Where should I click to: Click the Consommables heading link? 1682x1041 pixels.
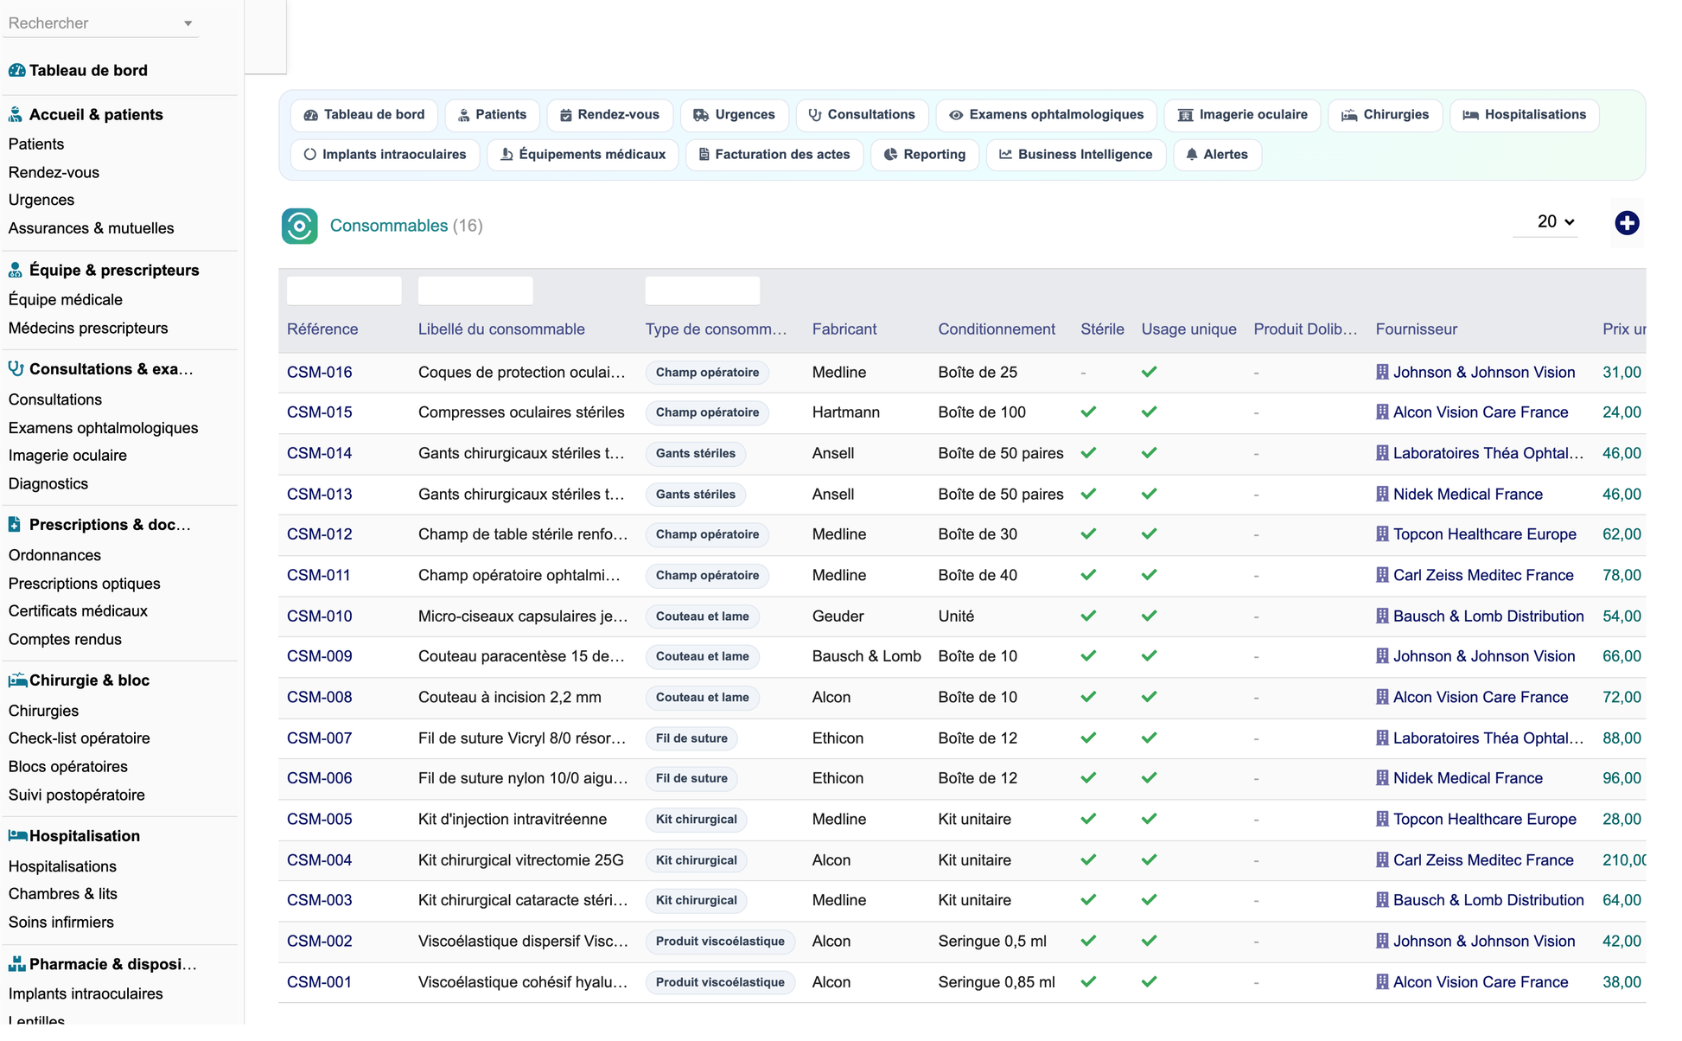tap(389, 226)
